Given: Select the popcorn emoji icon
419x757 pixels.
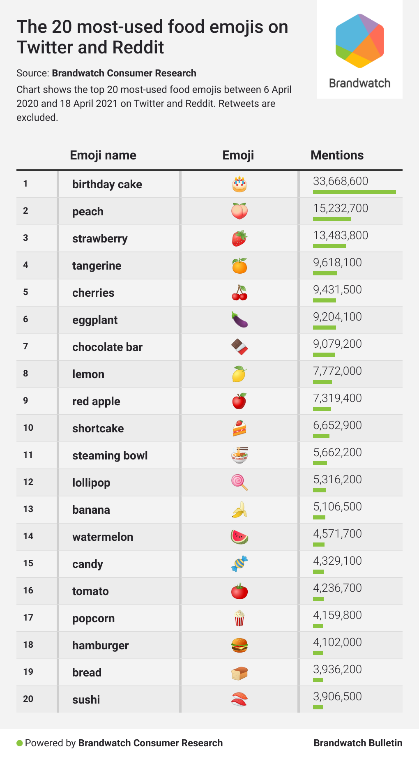Looking at the screenshot, I should [239, 618].
